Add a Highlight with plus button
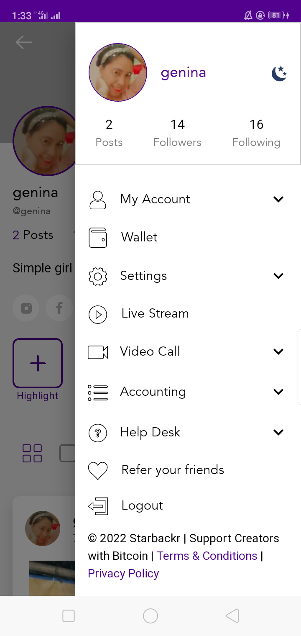Screen dimensions: 301x636 point(38,363)
